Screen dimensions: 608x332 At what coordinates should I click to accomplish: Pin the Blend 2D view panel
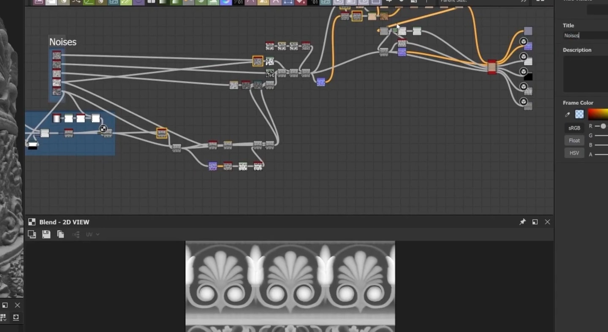pos(522,222)
